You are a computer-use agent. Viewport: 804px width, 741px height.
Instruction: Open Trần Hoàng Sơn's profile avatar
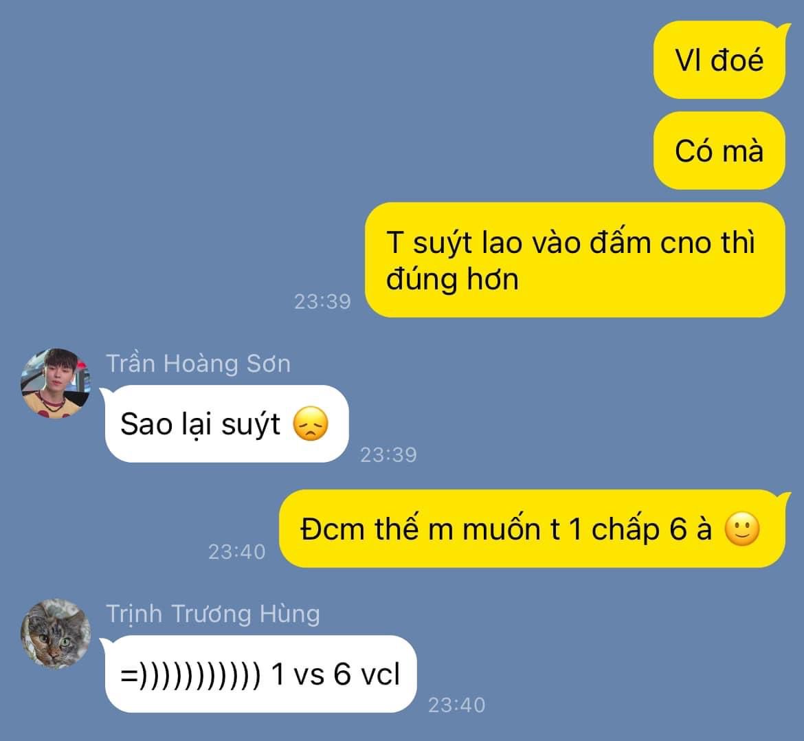(x=56, y=383)
